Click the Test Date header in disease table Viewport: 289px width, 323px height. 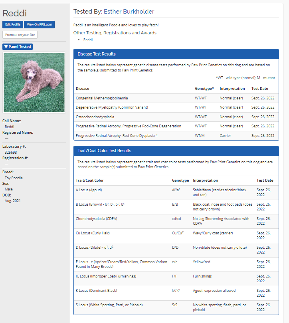259,88
